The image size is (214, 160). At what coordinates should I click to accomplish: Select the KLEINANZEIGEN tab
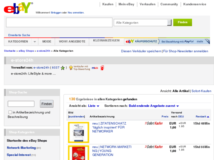106,41
